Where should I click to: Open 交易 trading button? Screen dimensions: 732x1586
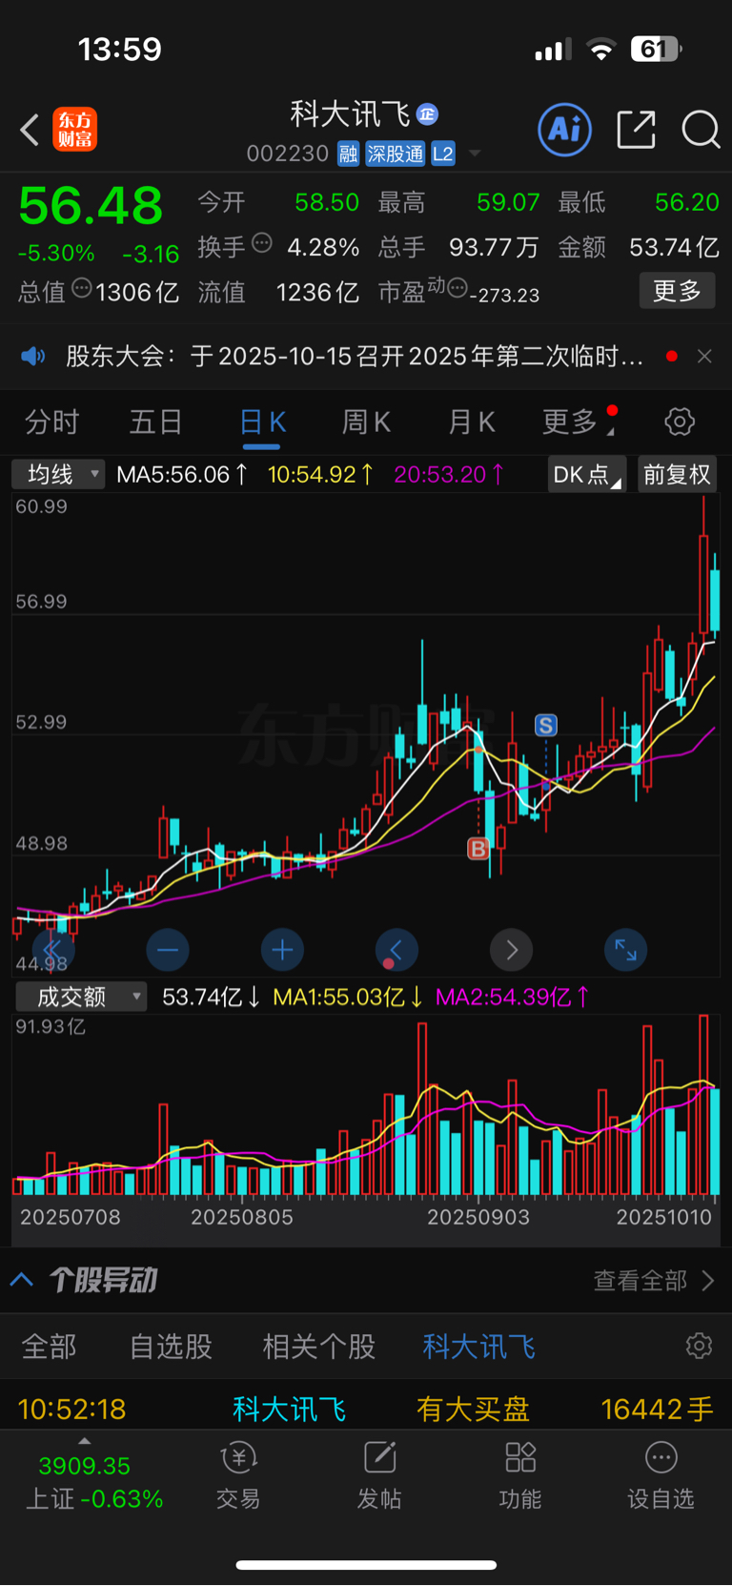coord(238,1476)
